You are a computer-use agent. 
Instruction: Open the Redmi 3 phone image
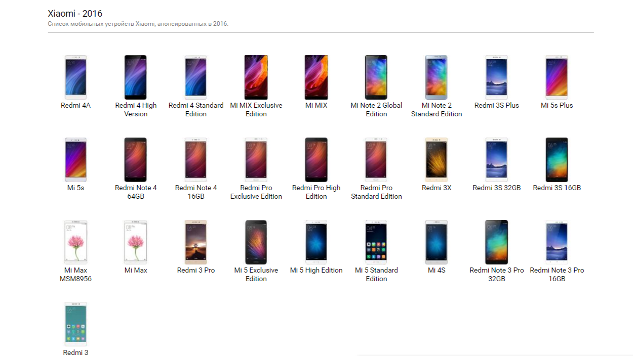(75, 325)
